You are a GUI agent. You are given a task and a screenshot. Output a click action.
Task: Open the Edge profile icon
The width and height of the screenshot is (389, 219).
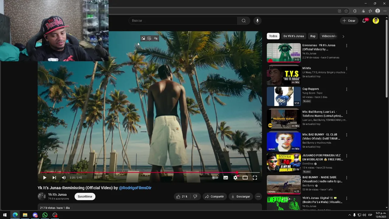coord(377,11)
